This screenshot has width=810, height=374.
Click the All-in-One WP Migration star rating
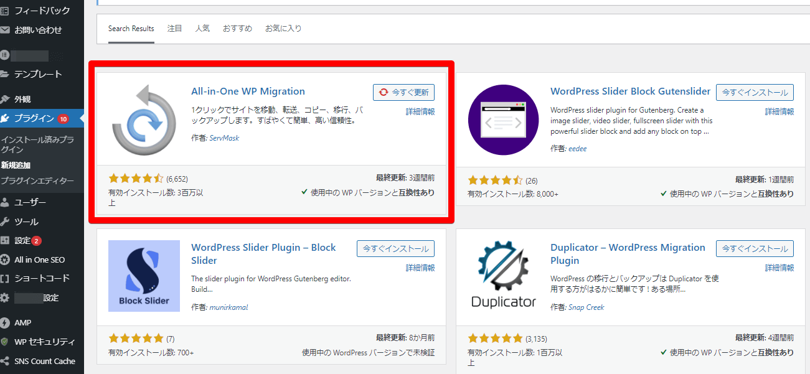136,179
